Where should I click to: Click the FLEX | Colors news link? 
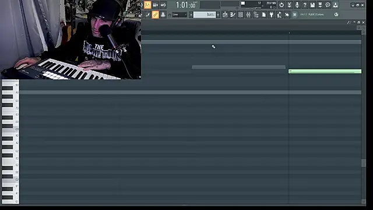(x=316, y=15)
